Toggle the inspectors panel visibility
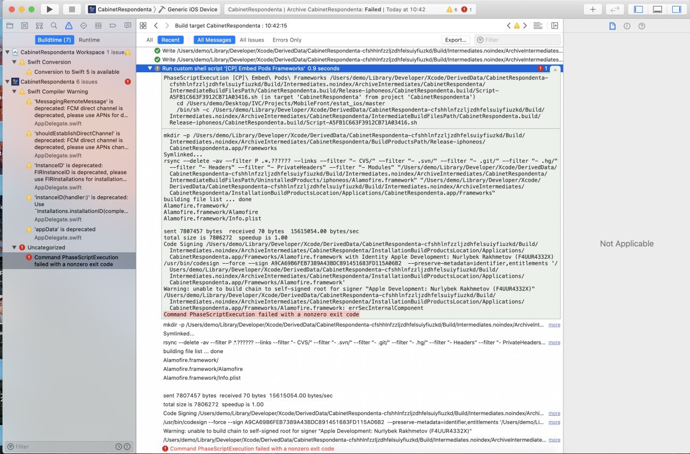Image resolution: width=690 pixels, height=454 pixels. [x=676, y=9]
